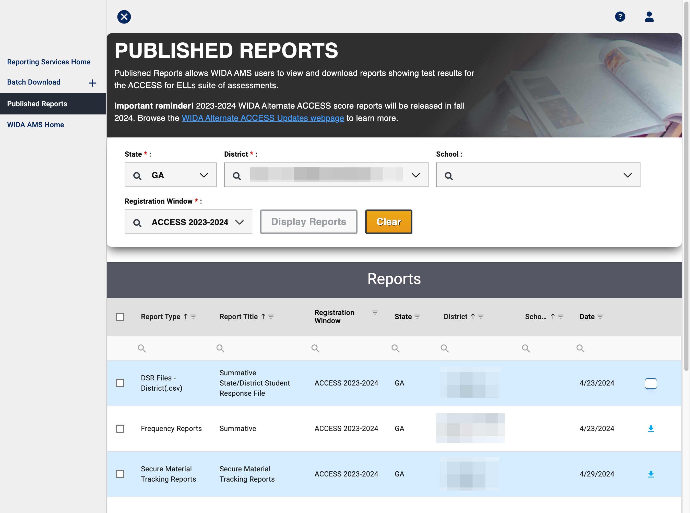Sort the District column with arrow

(473, 317)
